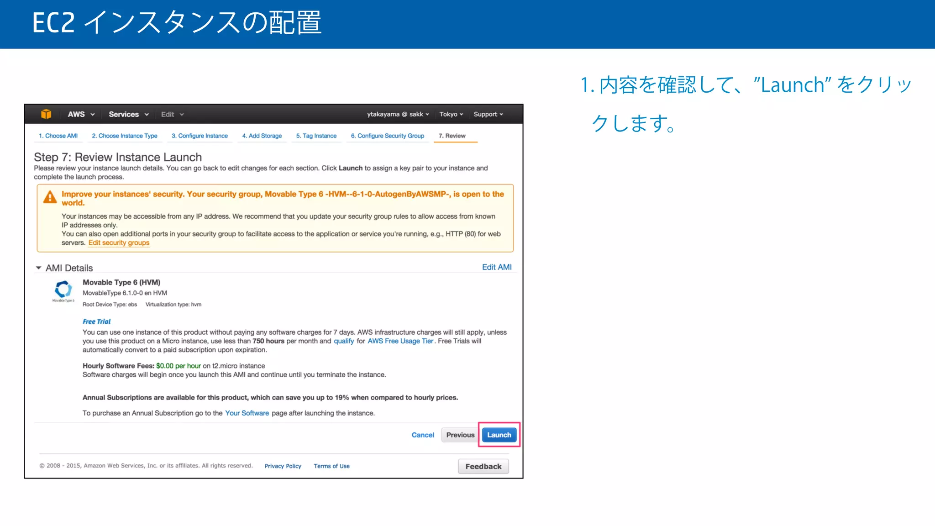
Task: Go to step 5. Tag Instance tab
Action: pos(316,136)
